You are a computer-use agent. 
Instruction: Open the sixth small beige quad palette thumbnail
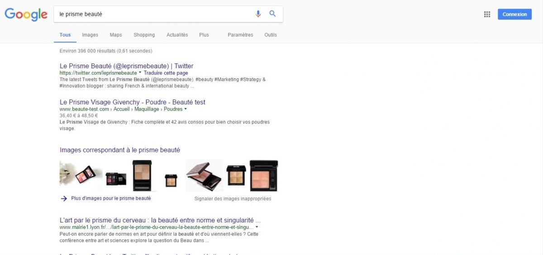pyautogui.click(x=236, y=175)
